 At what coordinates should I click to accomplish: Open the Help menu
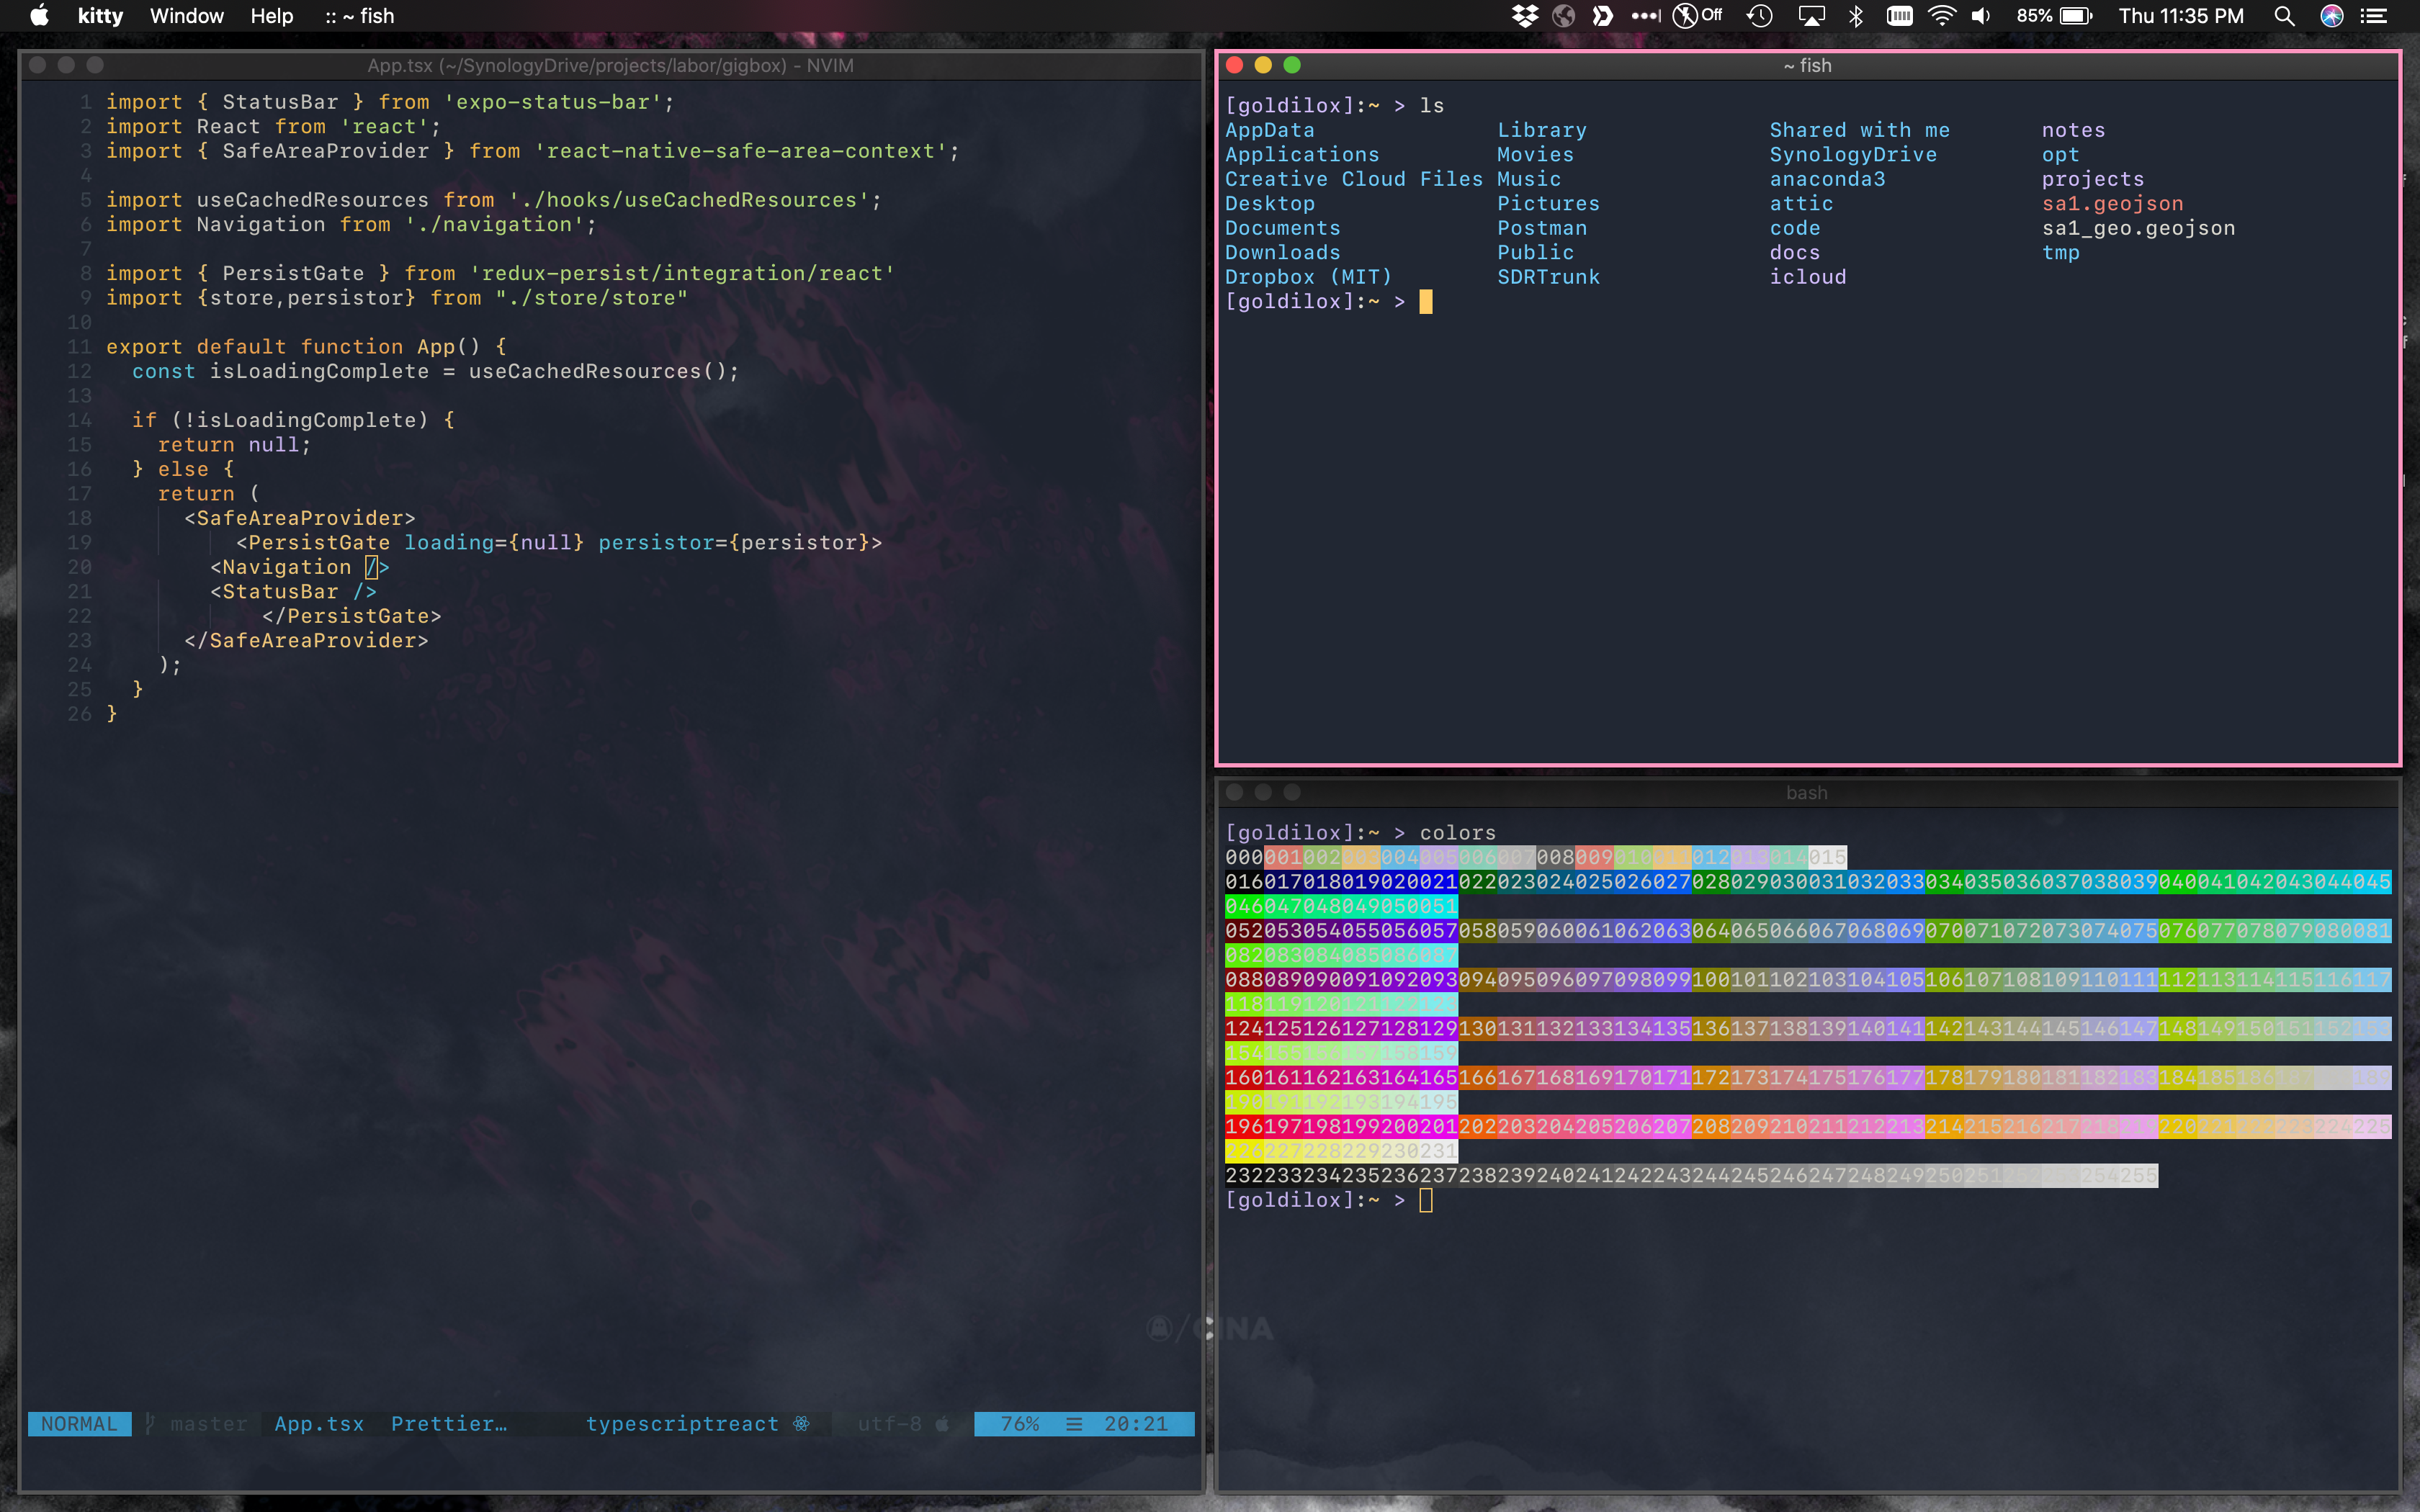click(x=271, y=16)
